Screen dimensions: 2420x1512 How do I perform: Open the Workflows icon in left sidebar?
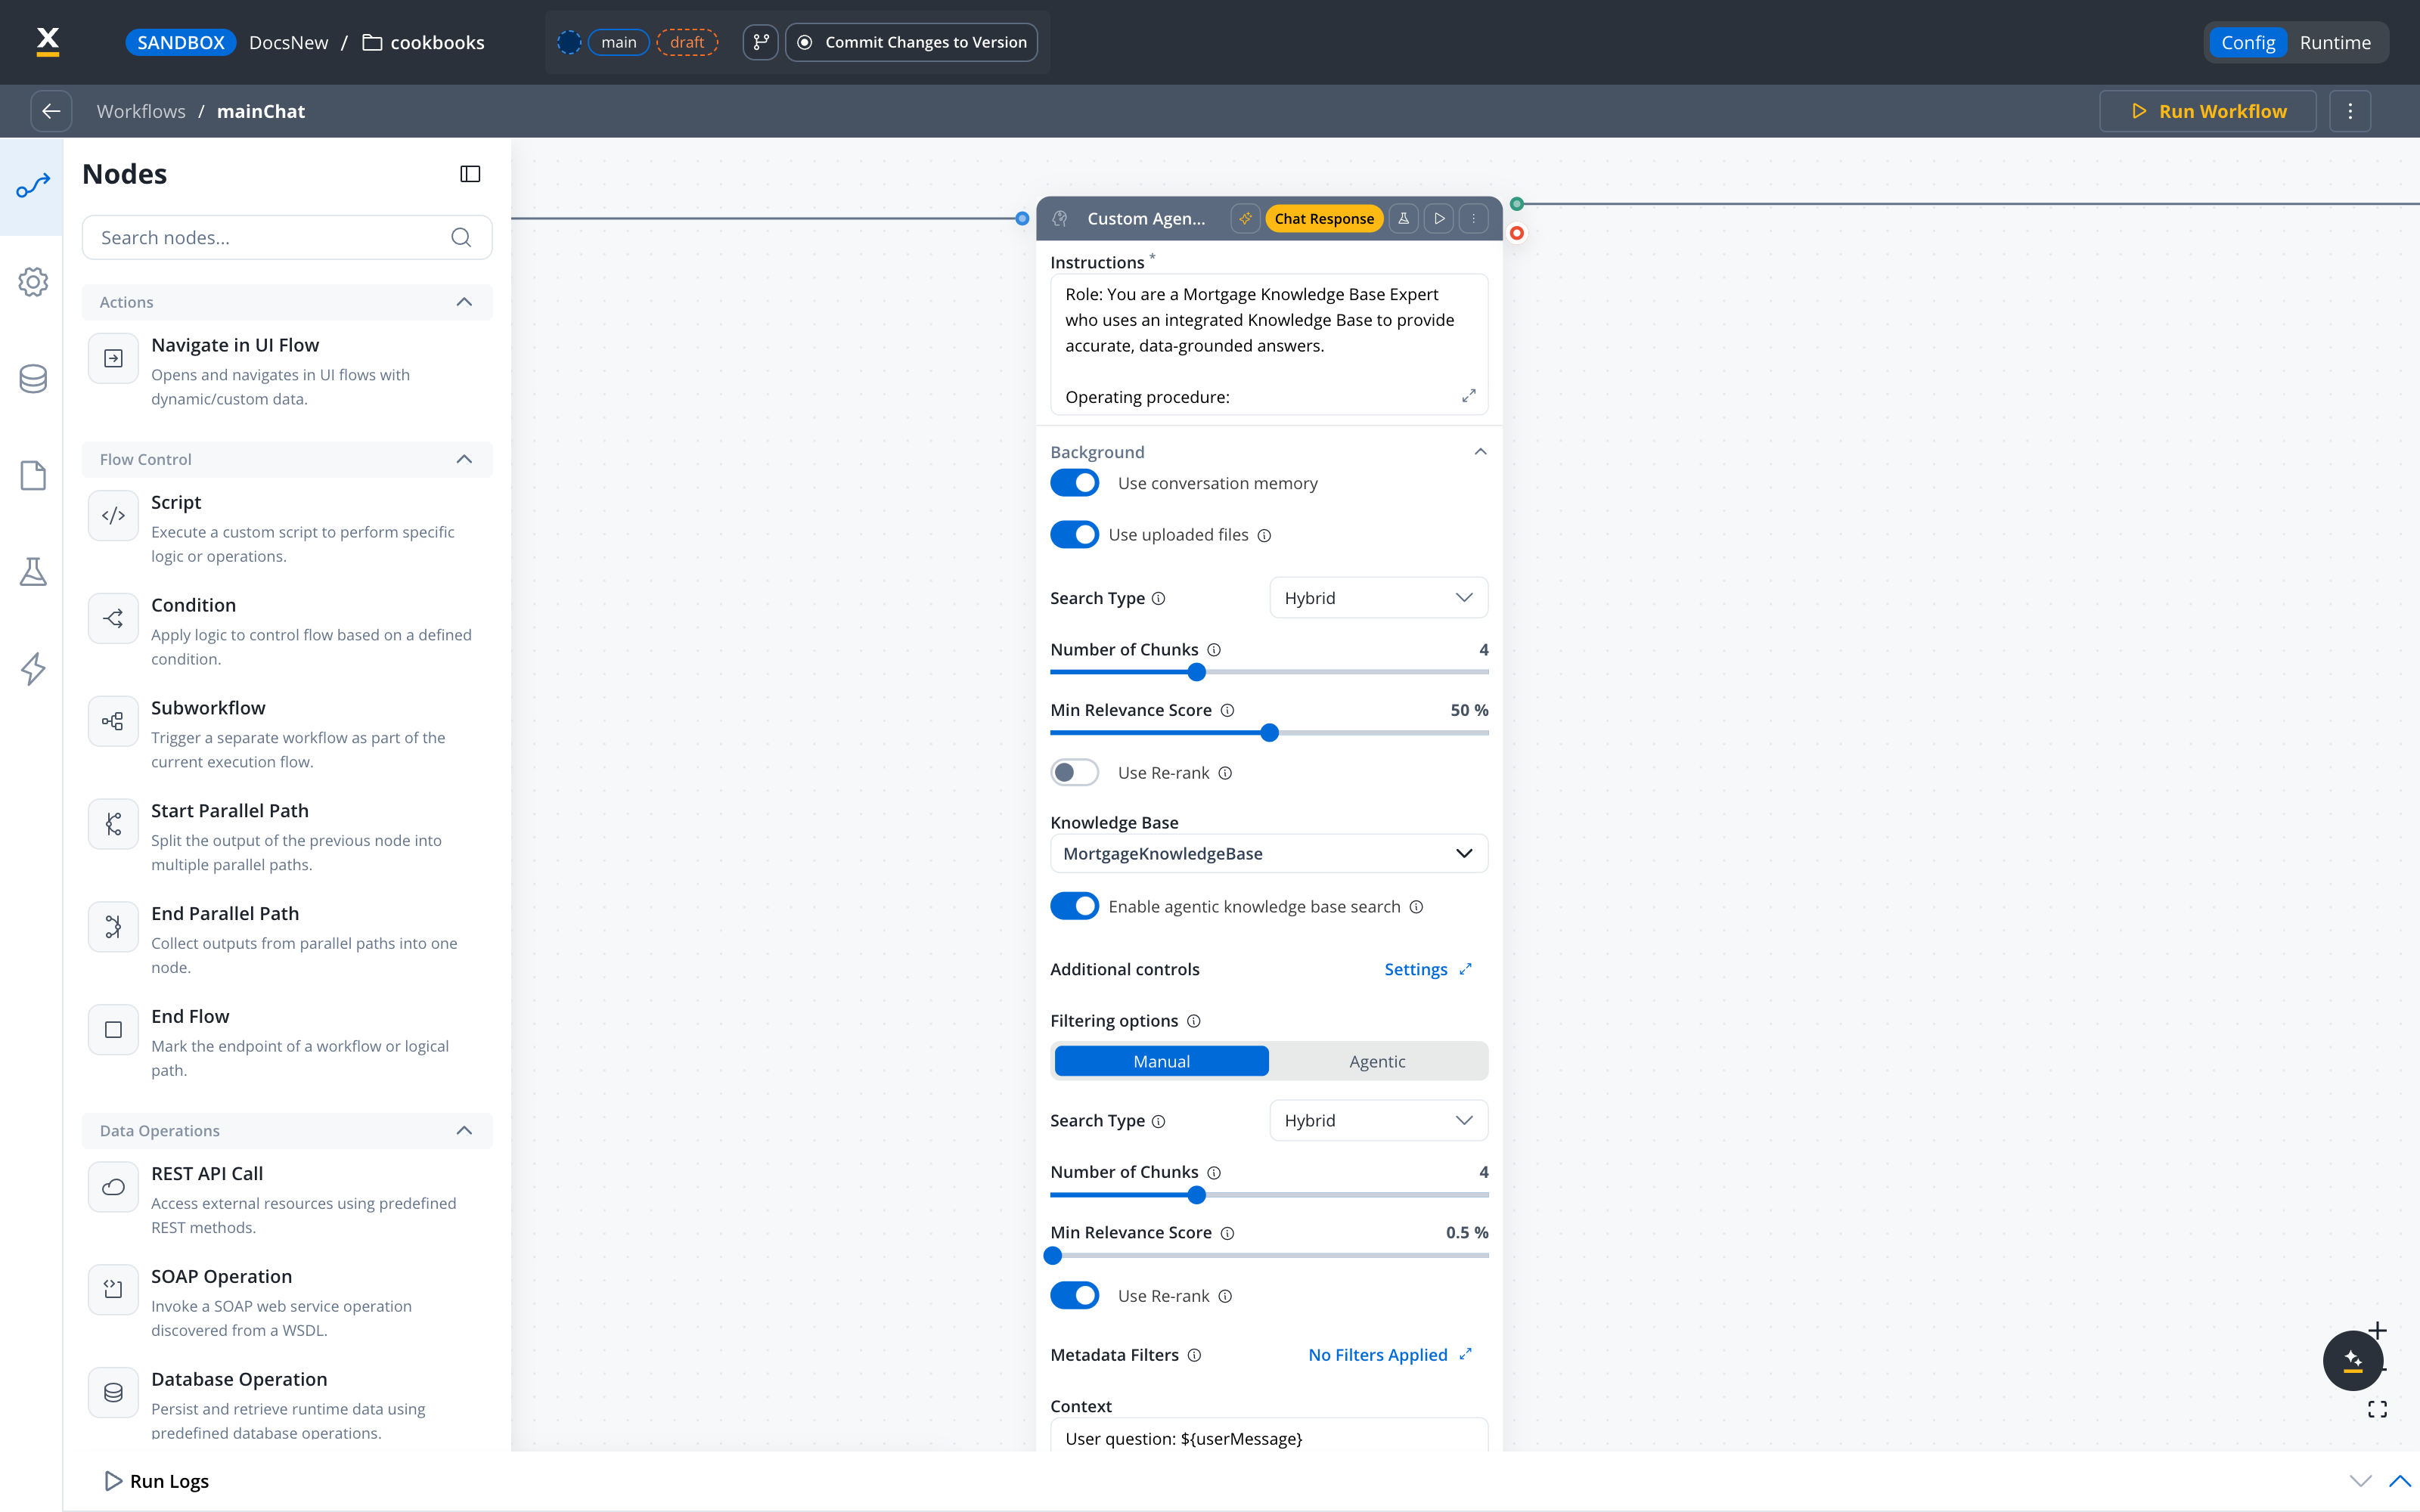tap(32, 186)
